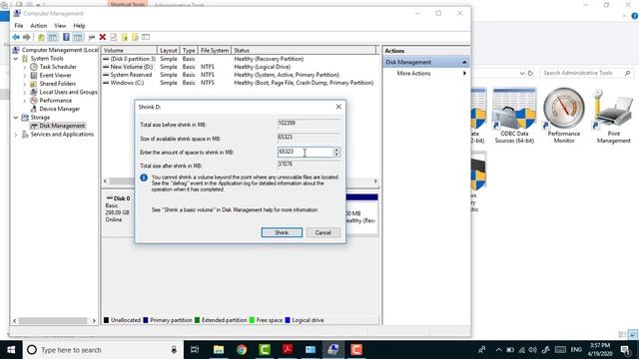This screenshot has height=359, width=639.
Task: Click the Up one level toolbar icon
Action: pos(41,38)
